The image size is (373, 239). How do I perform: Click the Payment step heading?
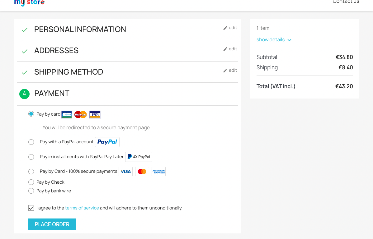52,94
